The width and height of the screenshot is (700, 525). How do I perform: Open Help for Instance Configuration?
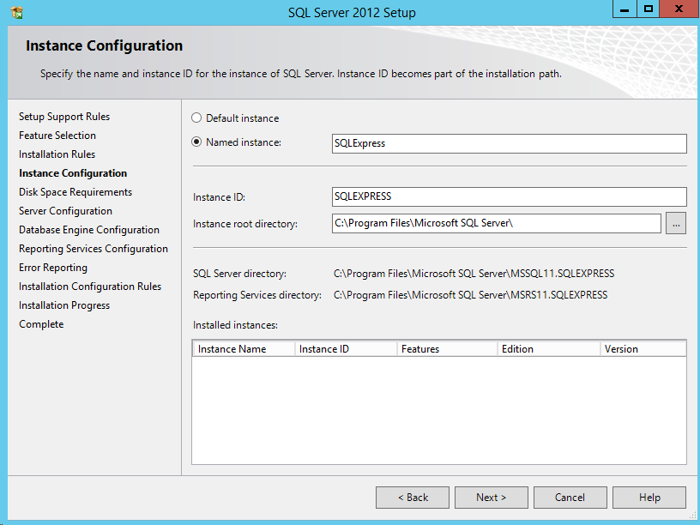click(649, 498)
